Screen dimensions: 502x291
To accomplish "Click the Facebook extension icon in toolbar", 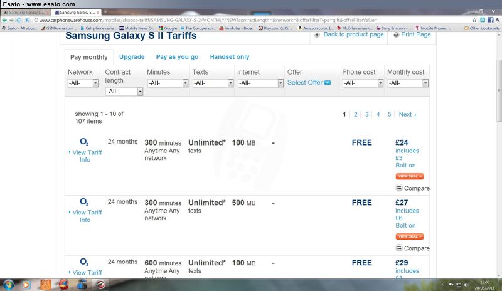I will click(x=491, y=20).
